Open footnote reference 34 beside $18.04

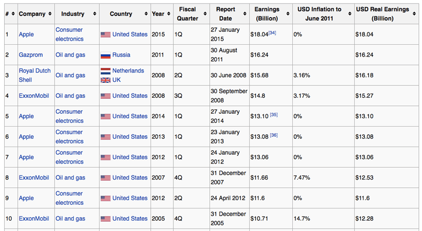[273, 33]
